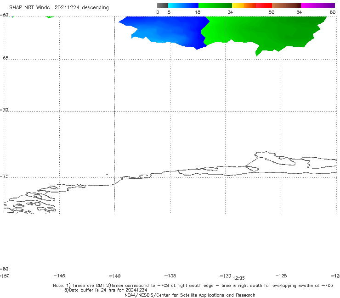Screen dimensions: 340x298
Task: Click the latitude label '-75'
Action: 4,177
